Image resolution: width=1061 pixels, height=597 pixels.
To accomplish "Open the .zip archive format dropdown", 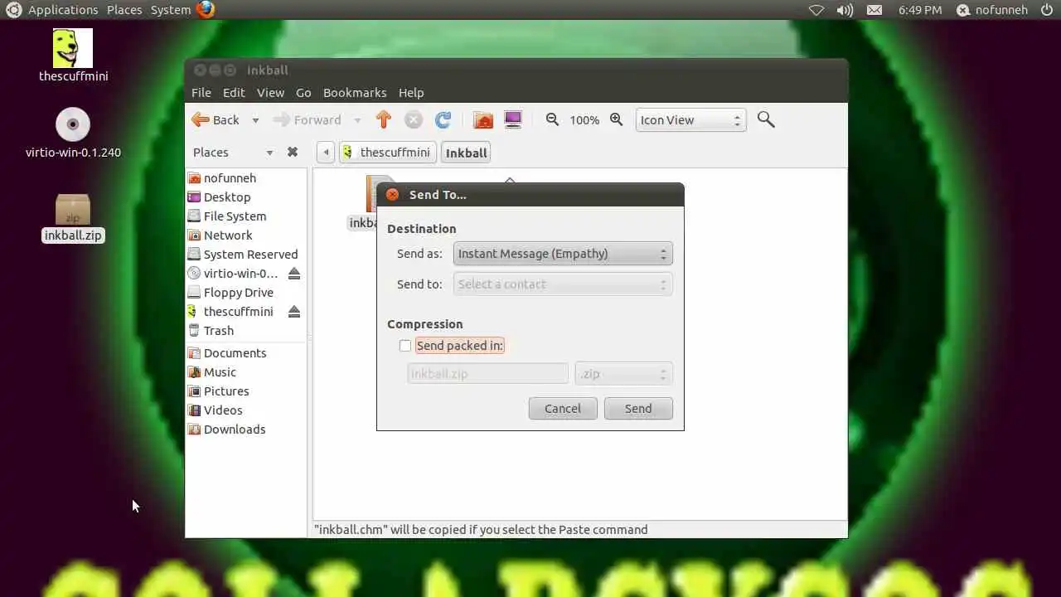I will pyautogui.click(x=624, y=374).
